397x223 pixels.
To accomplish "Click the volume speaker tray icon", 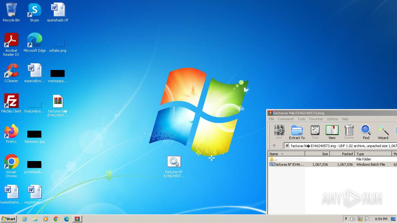I will tap(353, 219).
